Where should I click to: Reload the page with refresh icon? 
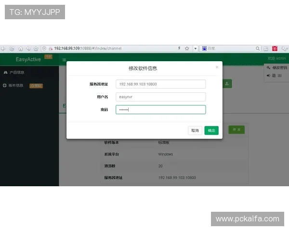coord(12,49)
